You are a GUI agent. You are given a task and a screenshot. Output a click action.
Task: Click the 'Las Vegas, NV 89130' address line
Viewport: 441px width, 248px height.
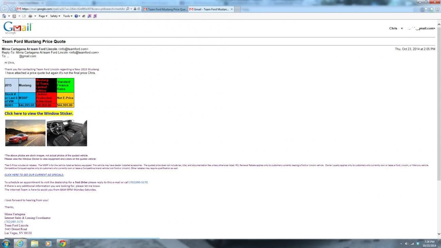click(18, 233)
